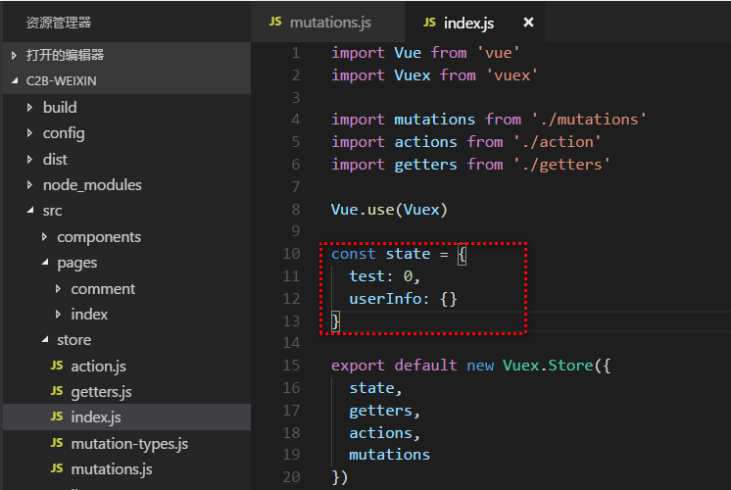Click the JS icon of mutations.js in tree
Viewport: 731px width, 490px height.
pyautogui.click(x=57, y=468)
